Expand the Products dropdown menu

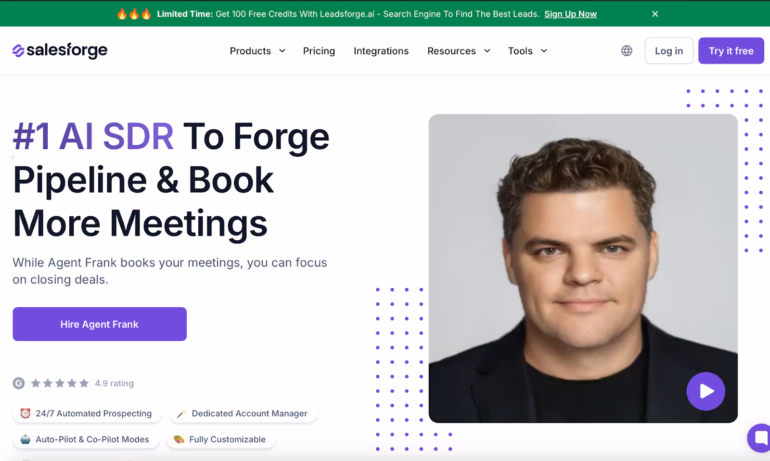coord(257,51)
